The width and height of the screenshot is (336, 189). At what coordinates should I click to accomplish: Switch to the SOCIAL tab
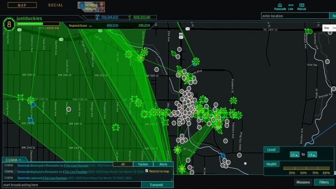click(56, 5)
